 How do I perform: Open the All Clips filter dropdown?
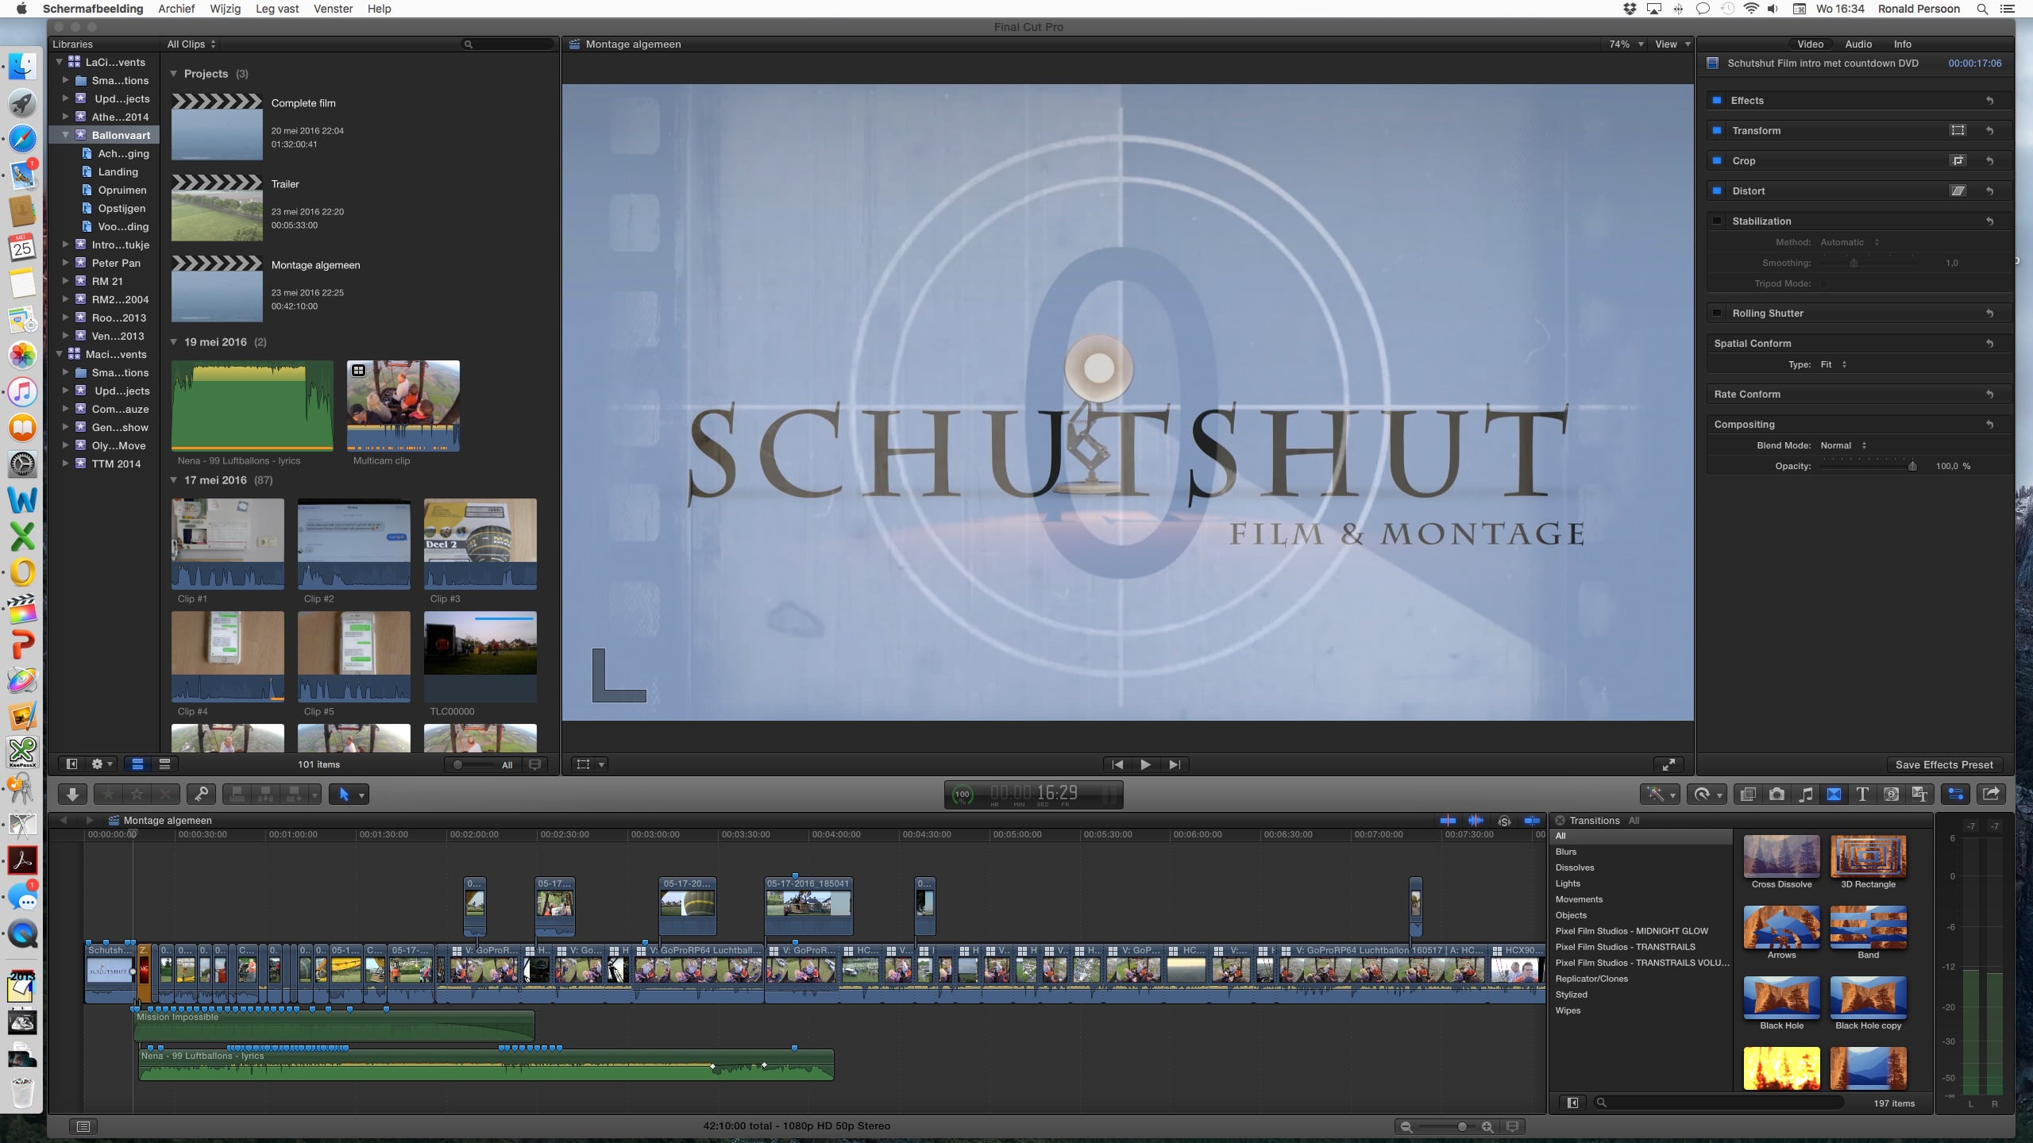click(x=191, y=44)
